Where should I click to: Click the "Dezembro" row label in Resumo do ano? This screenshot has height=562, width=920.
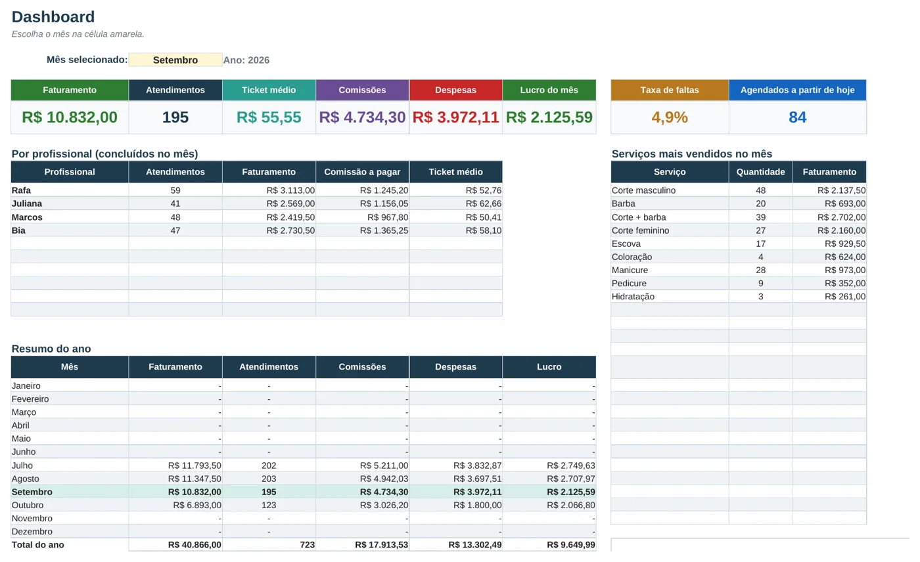(x=70, y=532)
